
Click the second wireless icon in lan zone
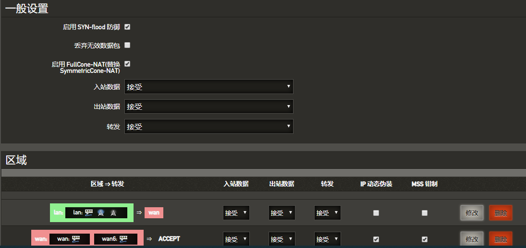113,213
